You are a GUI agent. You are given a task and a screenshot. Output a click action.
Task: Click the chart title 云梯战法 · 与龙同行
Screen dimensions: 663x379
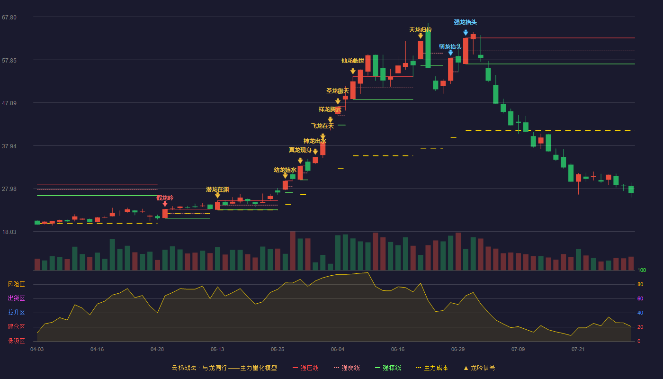click(x=199, y=368)
